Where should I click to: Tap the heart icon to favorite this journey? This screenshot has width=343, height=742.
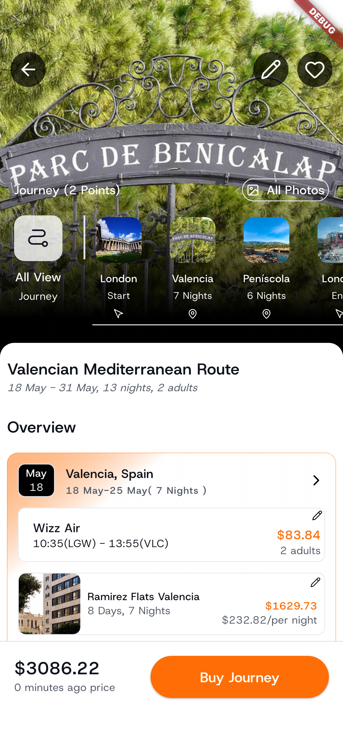pyautogui.click(x=315, y=69)
